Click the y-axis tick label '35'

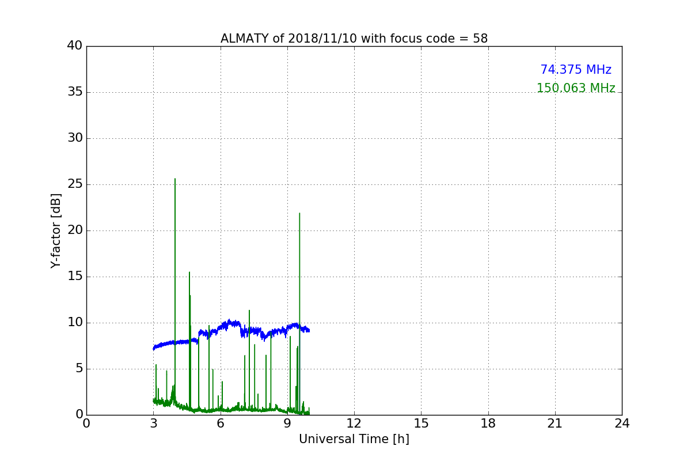[x=75, y=92]
